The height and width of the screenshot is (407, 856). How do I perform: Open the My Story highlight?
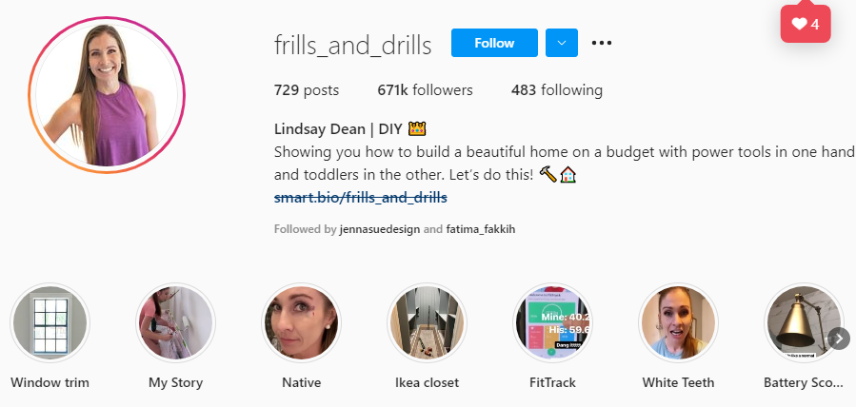coord(175,322)
